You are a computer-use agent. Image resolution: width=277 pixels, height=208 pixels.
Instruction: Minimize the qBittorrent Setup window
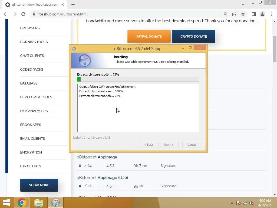pos(183,48)
